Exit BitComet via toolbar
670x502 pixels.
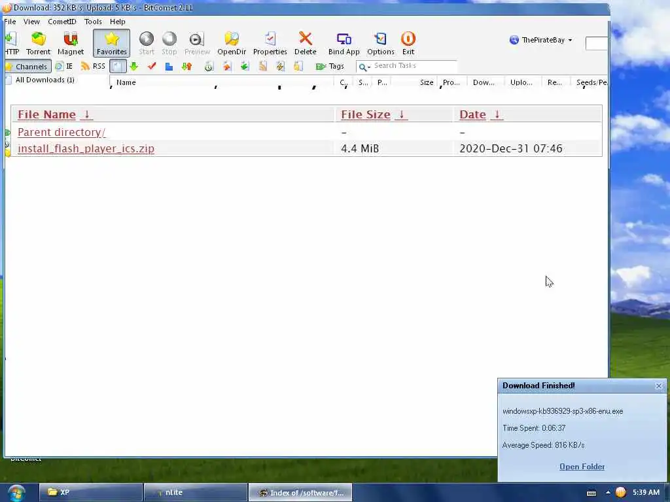[x=408, y=44]
